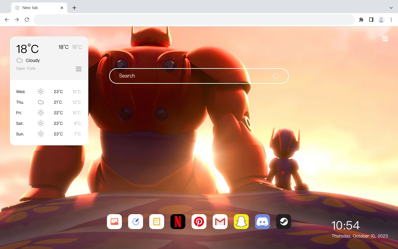
Task: Toggle the browser side panel
Action: pyautogui.click(x=371, y=20)
